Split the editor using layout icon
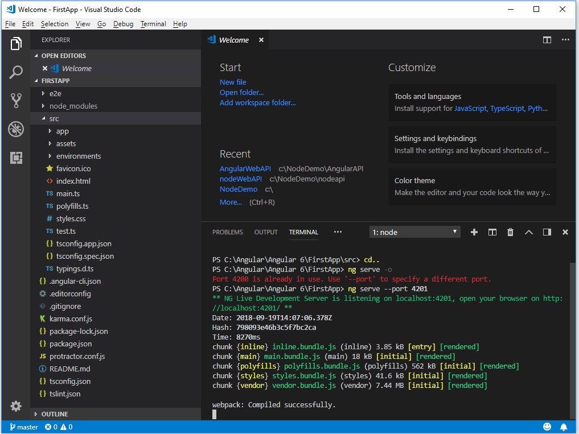579x434 pixels. [547, 40]
